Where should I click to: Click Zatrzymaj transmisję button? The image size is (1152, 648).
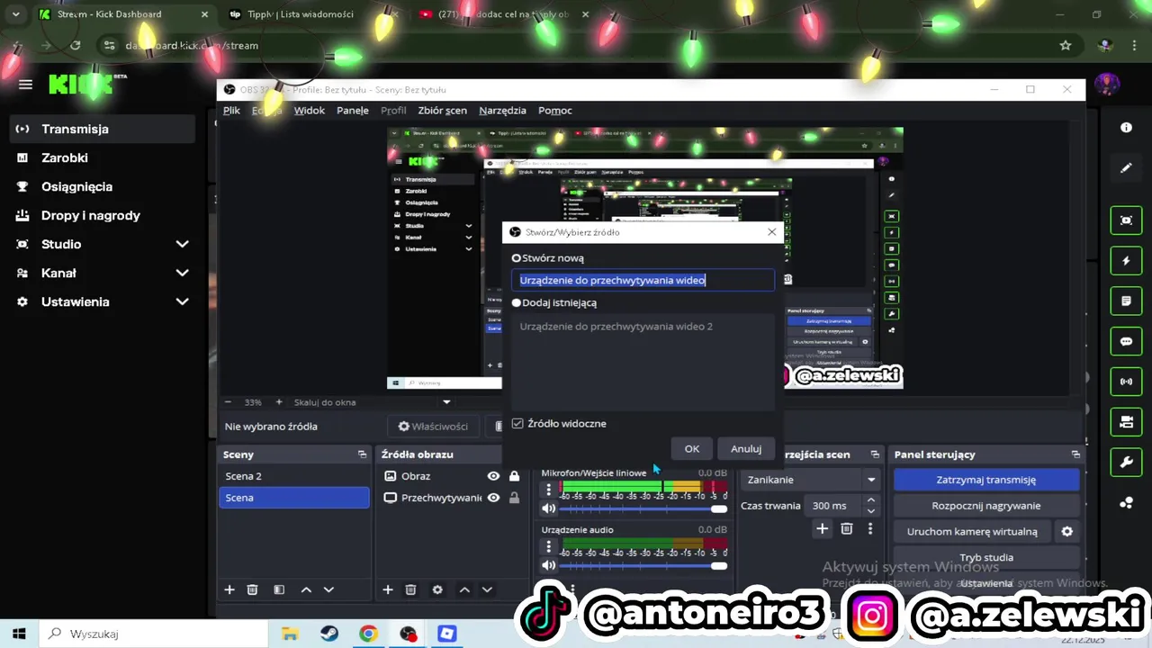tap(985, 480)
